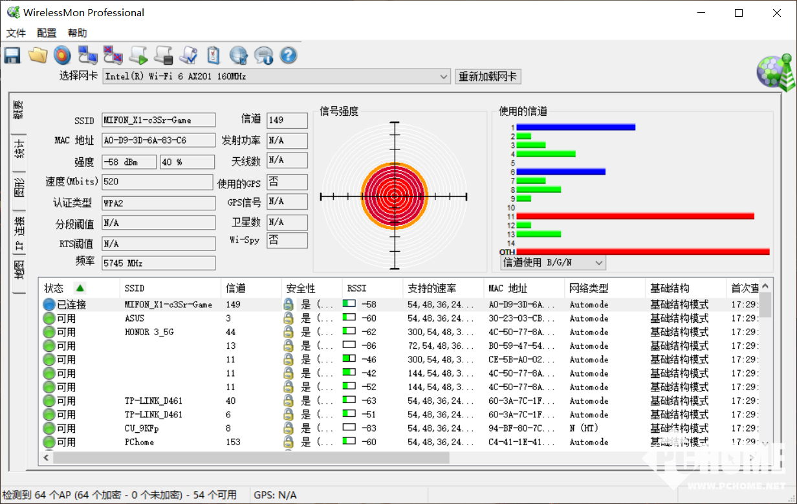Click the padlock icon in the PChome row
The height and width of the screenshot is (504, 797).
click(x=289, y=442)
